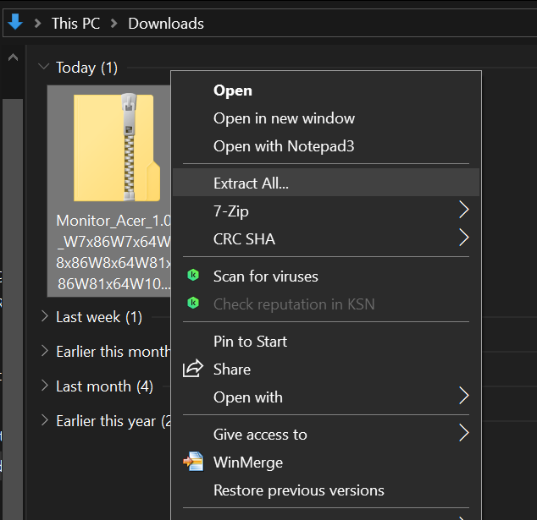
Task: Click Restore previous versions
Action: click(x=298, y=490)
